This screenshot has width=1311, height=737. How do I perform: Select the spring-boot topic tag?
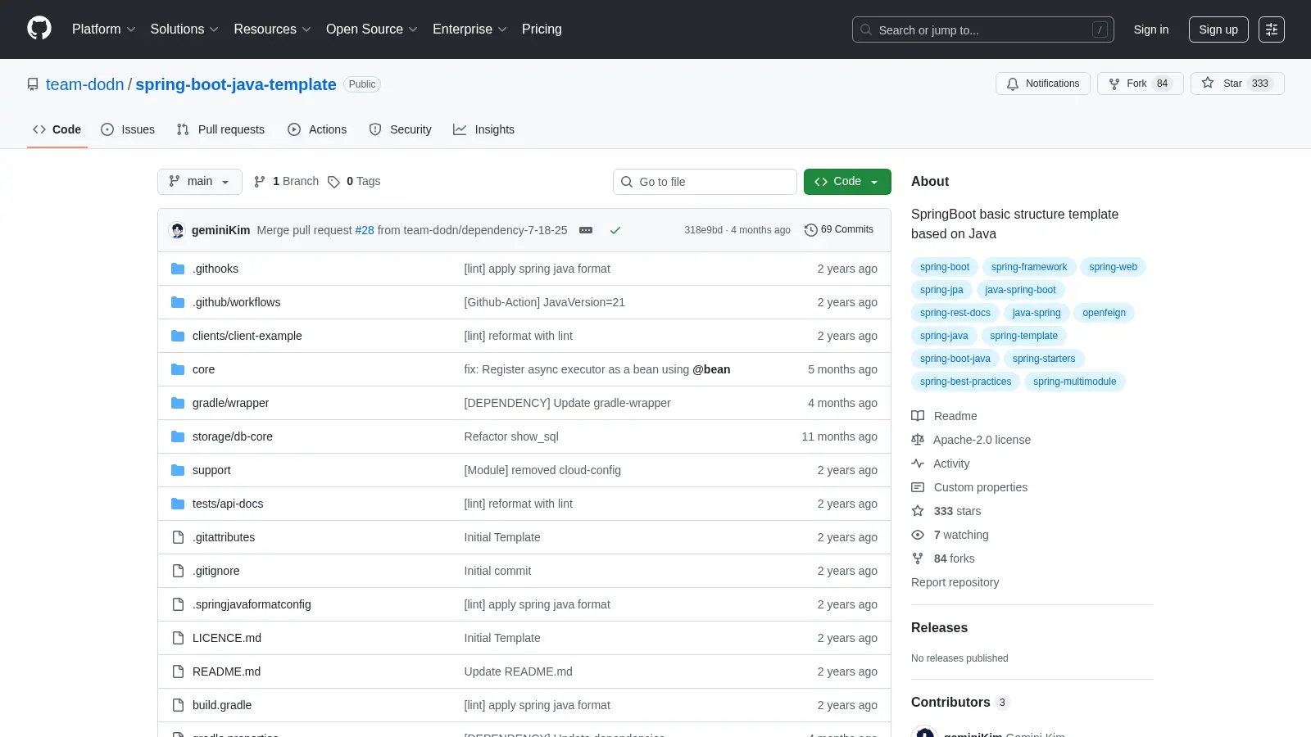click(x=945, y=267)
